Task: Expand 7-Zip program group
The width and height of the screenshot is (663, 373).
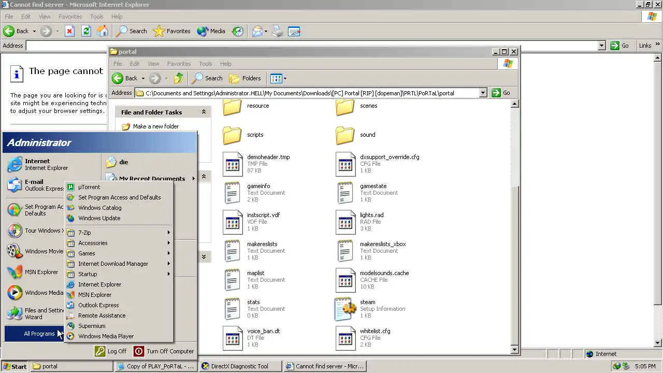Action: coord(119,233)
